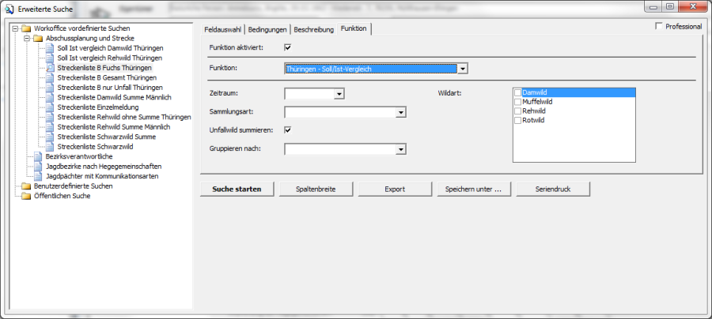Open the Funktion dropdown list
This screenshot has height=319, width=712.
pyautogui.click(x=463, y=69)
